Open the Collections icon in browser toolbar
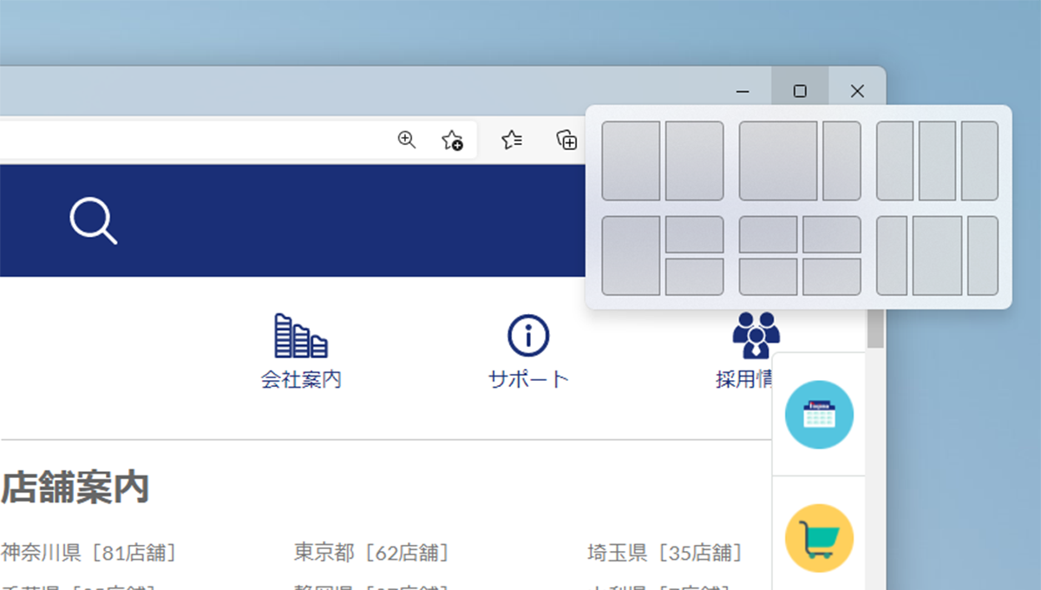The height and width of the screenshot is (590, 1041). tap(566, 140)
